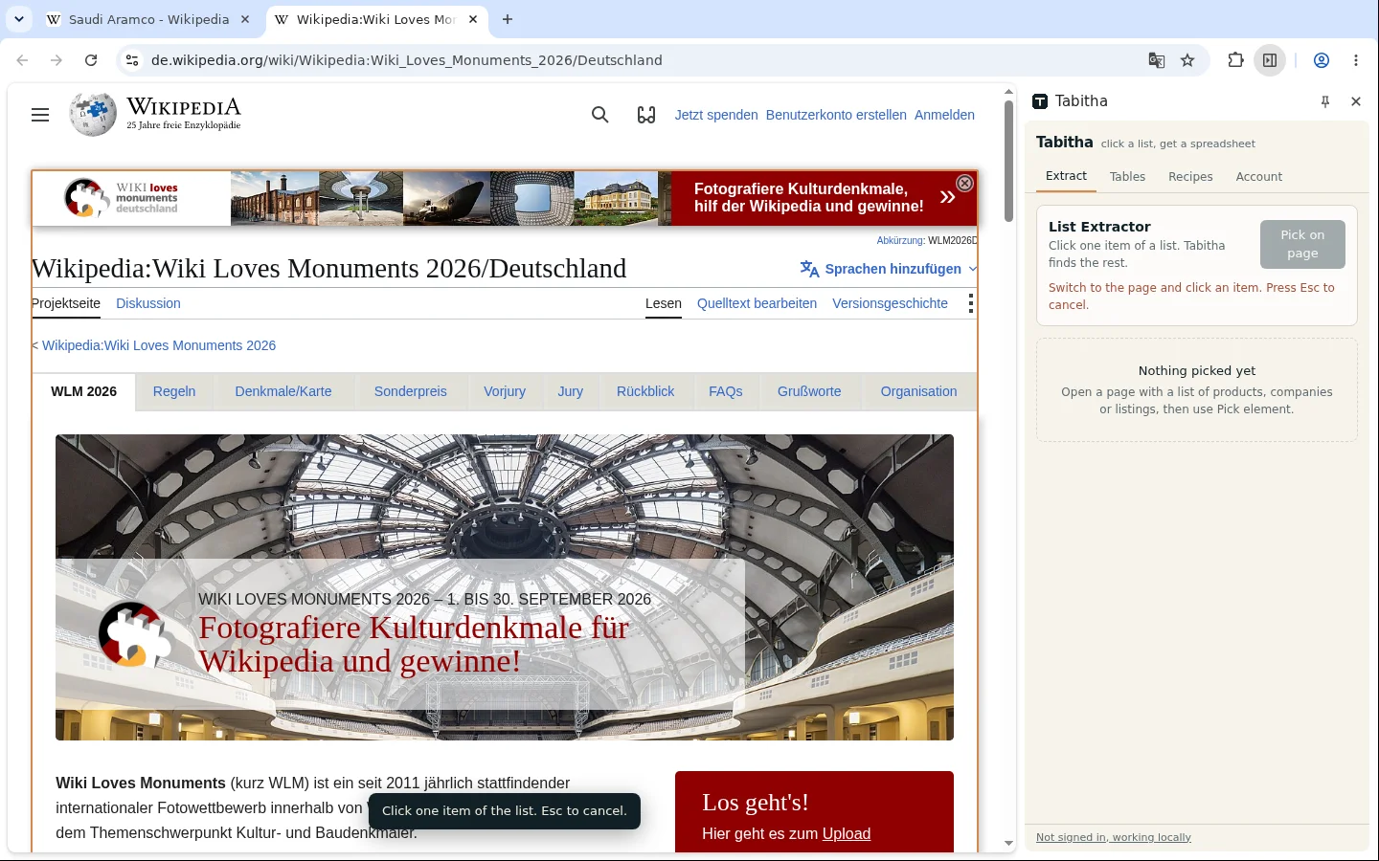Image resolution: width=1379 pixels, height=861 pixels.
Task: Open the Chrome extensions puzzle icon
Action: pyautogui.click(x=1235, y=60)
